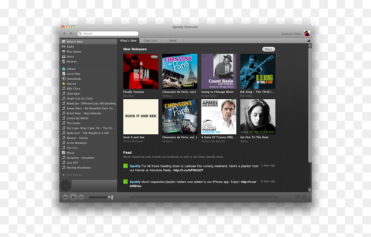Click the Adele artist link
This screenshot has height=237, width=371.
tap(244, 141)
